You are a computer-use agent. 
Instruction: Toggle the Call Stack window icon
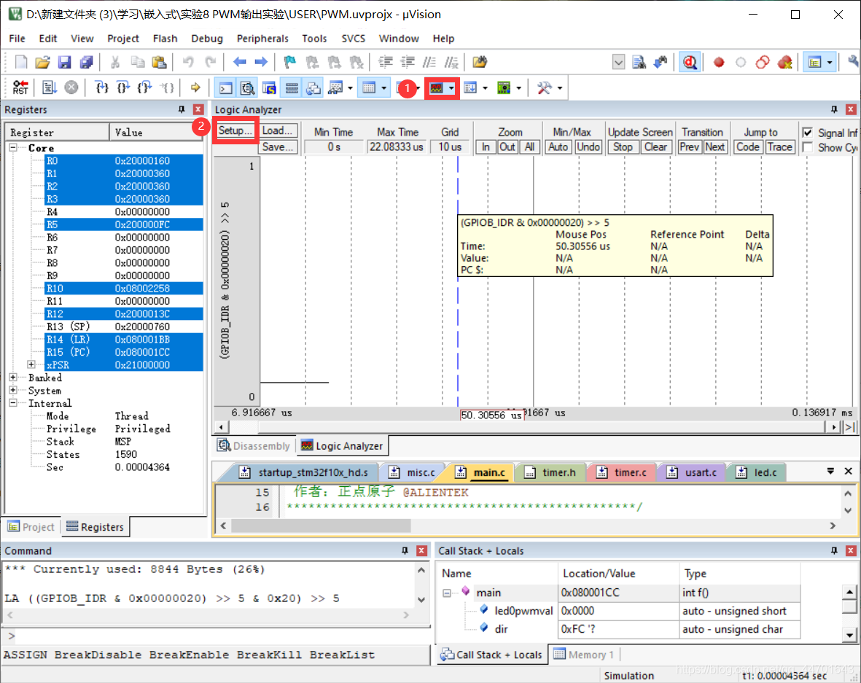313,88
